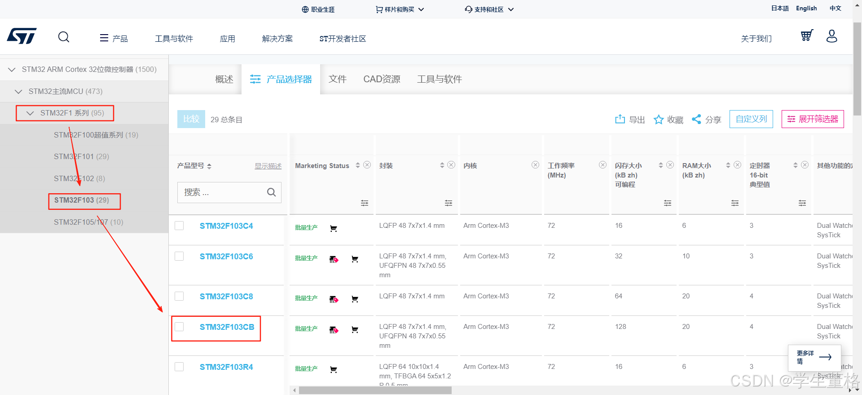Open the shopping cart icon in header
Screen dimensions: 862x395
tap(807, 36)
